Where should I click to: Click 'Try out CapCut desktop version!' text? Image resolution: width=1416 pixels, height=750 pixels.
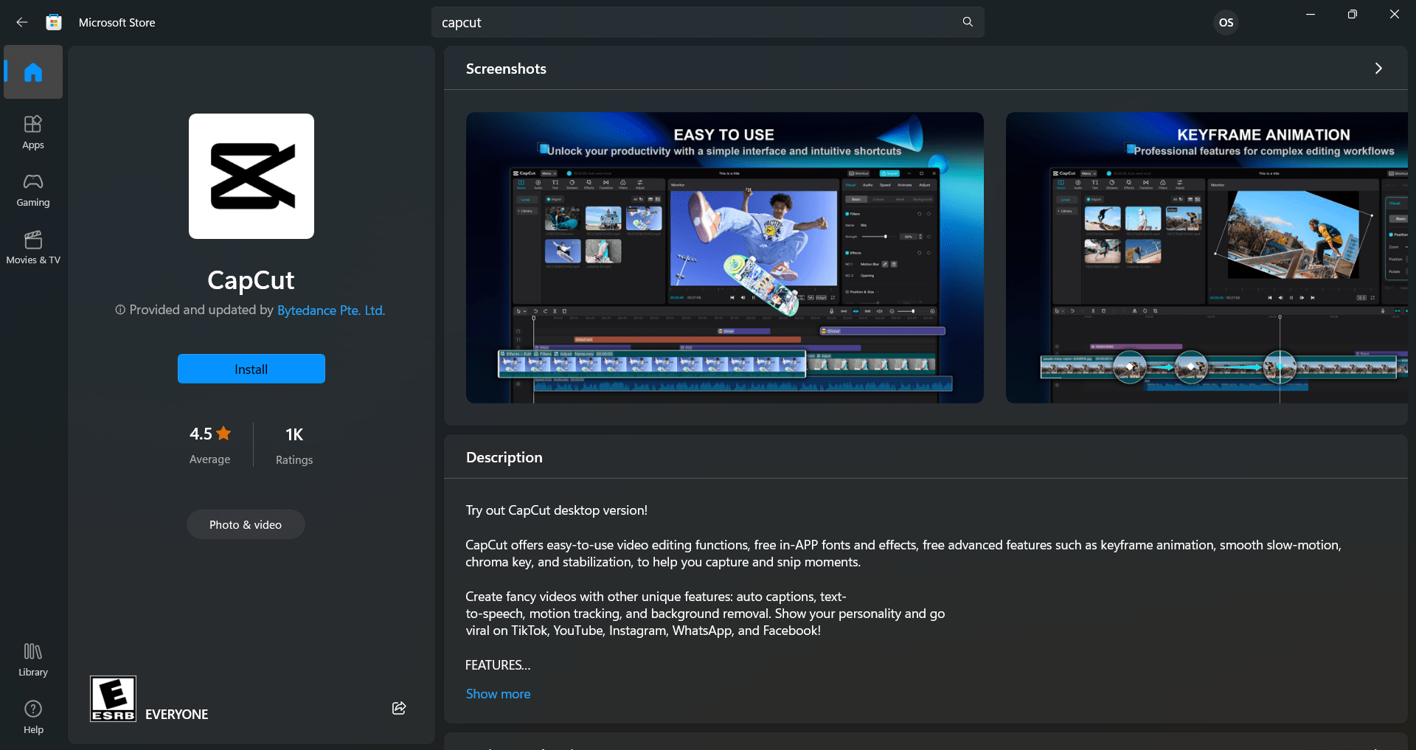coord(557,510)
